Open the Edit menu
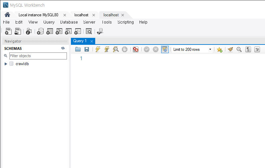265x168 pixels. tap(19, 22)
